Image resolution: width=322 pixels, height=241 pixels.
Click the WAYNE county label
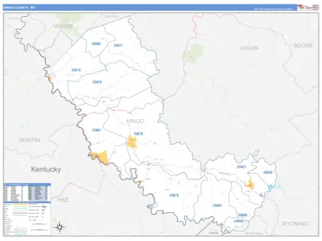(64, 26)
